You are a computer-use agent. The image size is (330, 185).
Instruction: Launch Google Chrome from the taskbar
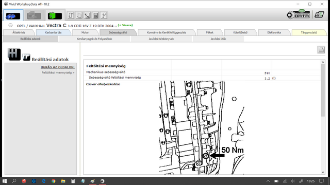tap(54, 181)
